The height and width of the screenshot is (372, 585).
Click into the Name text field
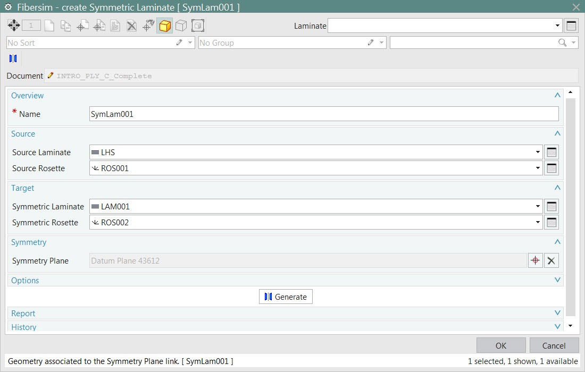click(x=324, y=114)
